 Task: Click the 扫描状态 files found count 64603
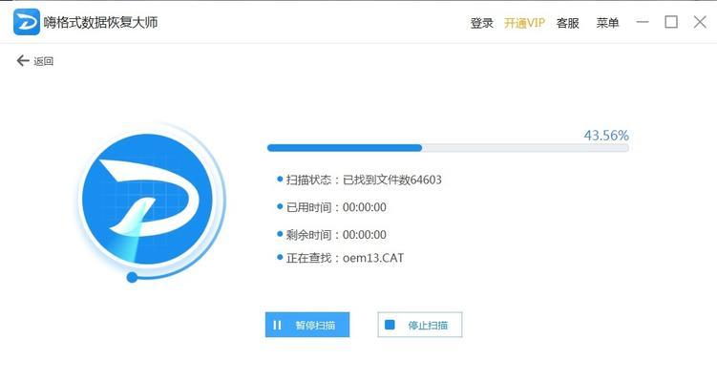[x=426, y=180]
